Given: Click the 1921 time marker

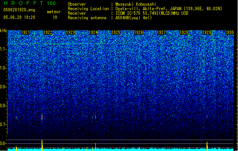Looking at the screenshot, I should coord(25,32).
